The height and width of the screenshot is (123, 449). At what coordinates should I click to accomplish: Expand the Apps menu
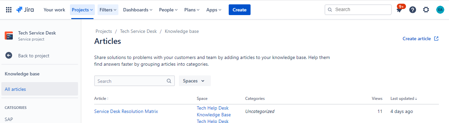214,10
